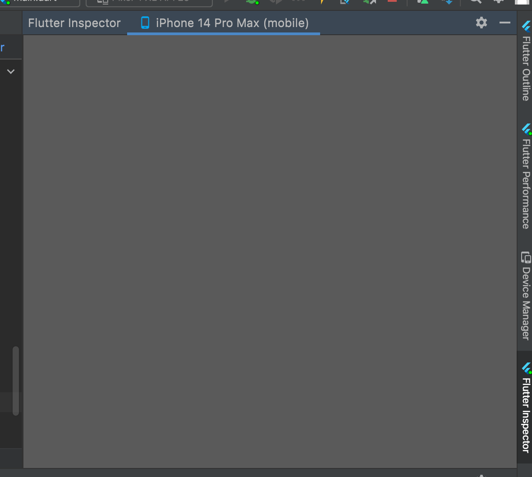Select the iPhone 14 Pro Max tab

(224, 23)
